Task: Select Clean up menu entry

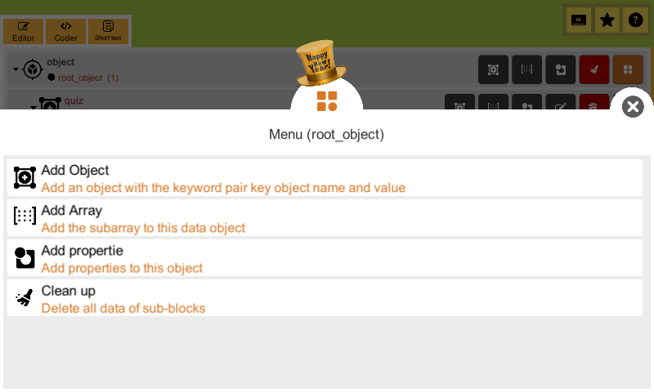Action: tap(325, 298)
